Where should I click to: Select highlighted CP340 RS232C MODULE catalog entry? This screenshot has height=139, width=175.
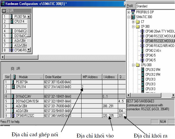pyautogui.click(x=160, y=41)
